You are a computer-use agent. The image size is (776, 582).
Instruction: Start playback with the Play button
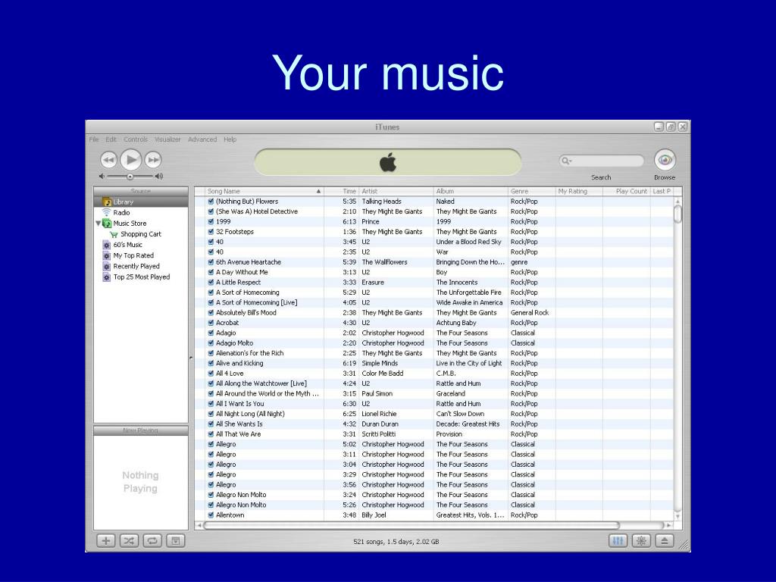(131, 159)
